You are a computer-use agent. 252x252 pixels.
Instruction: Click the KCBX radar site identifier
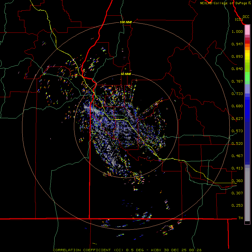click(x=157, y=250)
